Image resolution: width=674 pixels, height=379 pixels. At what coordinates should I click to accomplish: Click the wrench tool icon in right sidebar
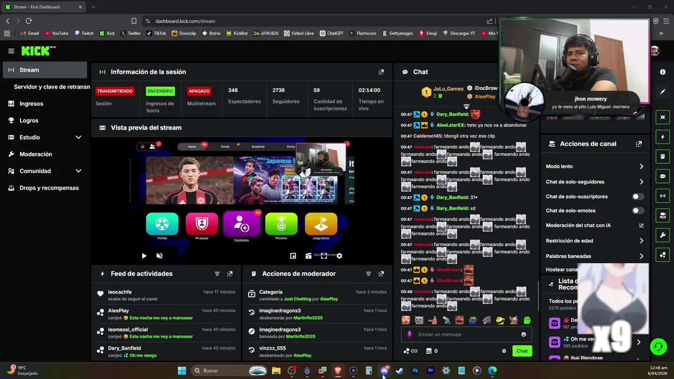[662, 235]
